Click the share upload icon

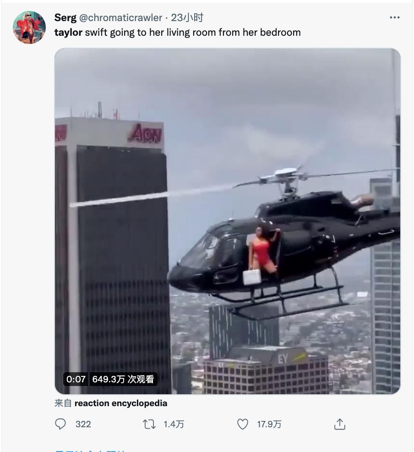coord(340,424)
